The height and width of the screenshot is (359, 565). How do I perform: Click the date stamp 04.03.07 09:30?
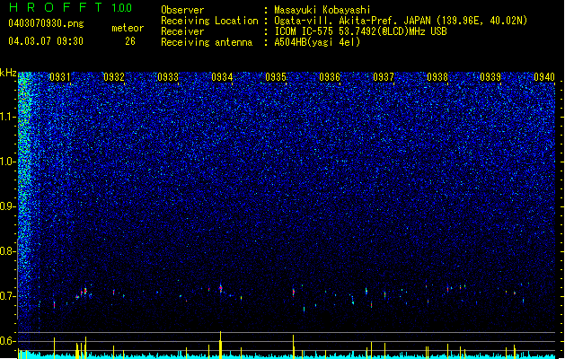46,41
